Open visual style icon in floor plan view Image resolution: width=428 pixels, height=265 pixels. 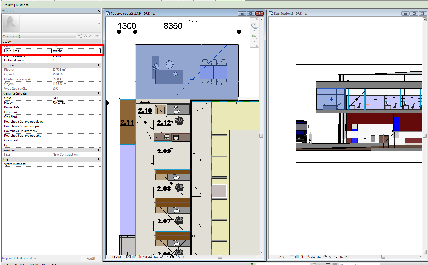pyautogui.click(x=134, y=257)
